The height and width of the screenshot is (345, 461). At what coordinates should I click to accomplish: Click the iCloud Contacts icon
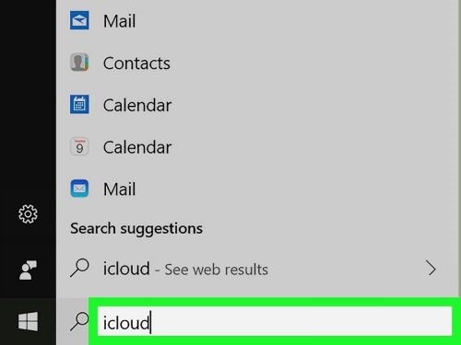(79, 63)
